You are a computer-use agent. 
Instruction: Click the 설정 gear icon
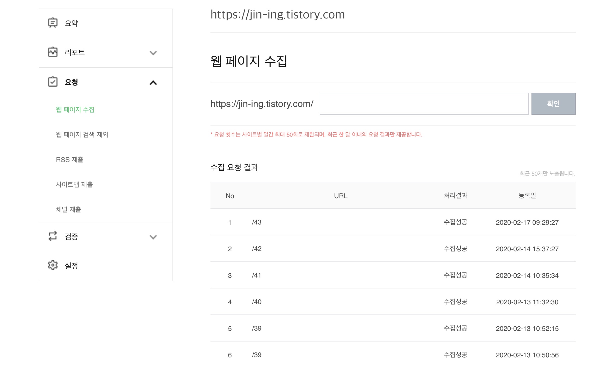tap(53, 265)
